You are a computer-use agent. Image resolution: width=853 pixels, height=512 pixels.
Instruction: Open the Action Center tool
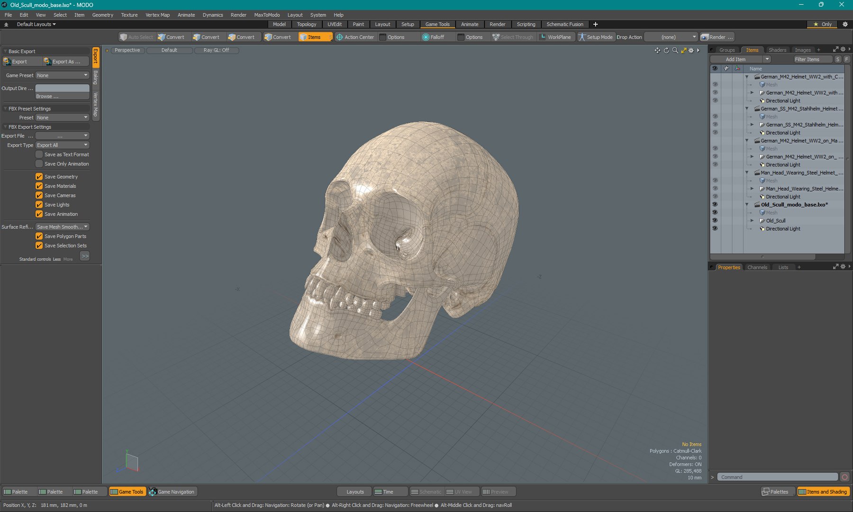coord(355,37)
